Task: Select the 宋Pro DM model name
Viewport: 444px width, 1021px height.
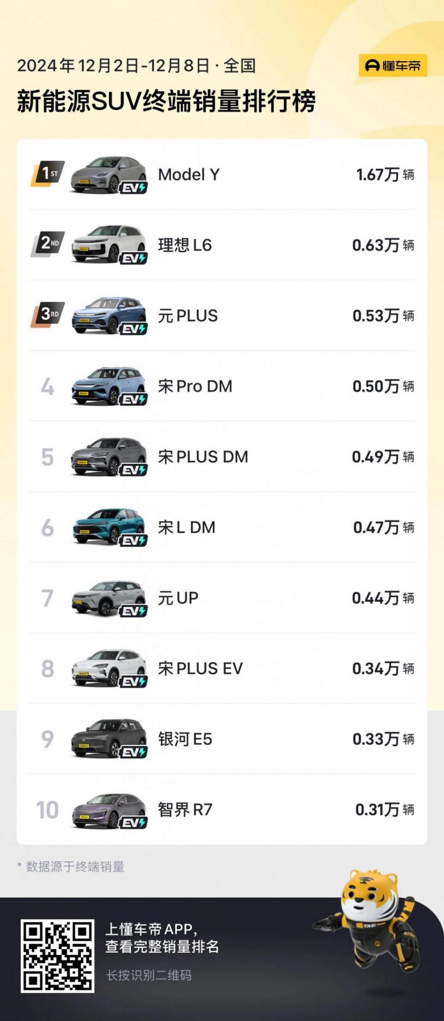Action: (195, 386)
